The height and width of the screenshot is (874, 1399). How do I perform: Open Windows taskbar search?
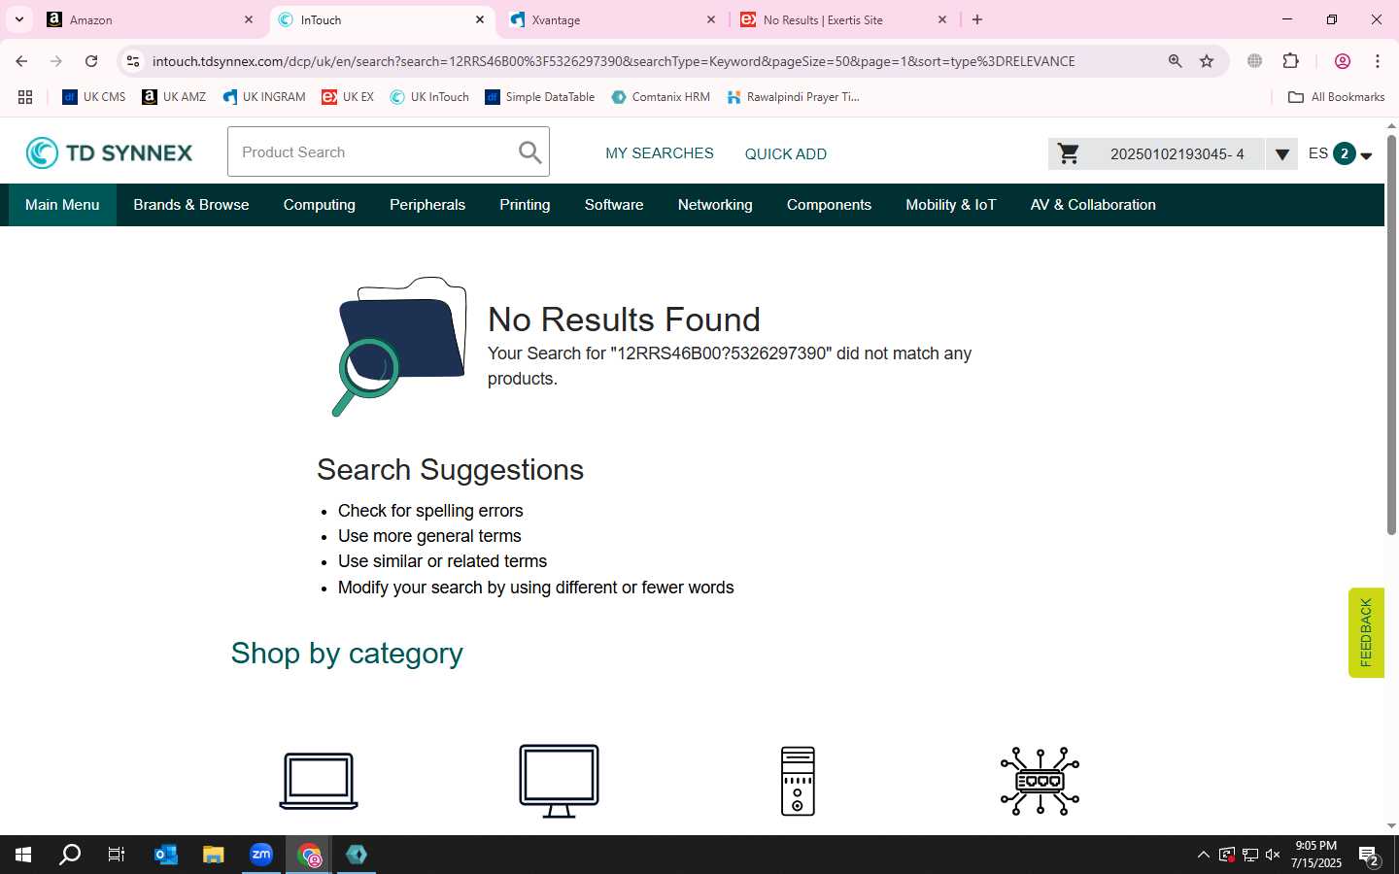click(70, 855)
